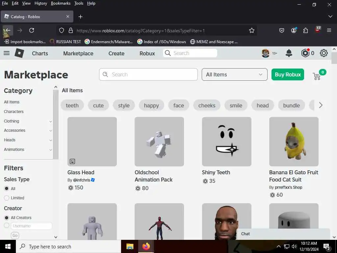Viewport: 337px width, 253px height.
Task: Open File Explorer from the taskbar
Action: pos(130,246)
